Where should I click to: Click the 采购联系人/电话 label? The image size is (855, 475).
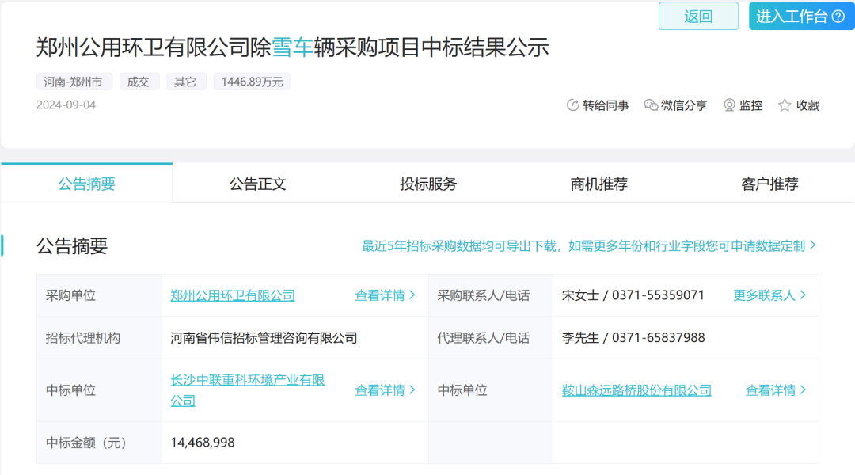pyautogui.click(x=483, y=295)
